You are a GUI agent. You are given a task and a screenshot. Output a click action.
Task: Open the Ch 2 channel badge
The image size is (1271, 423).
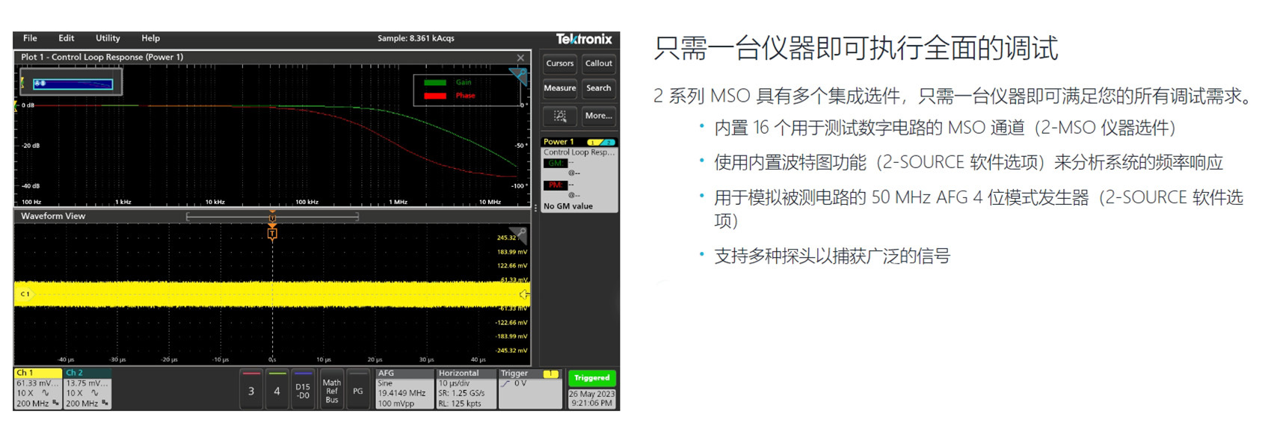[x=87, y=388]
